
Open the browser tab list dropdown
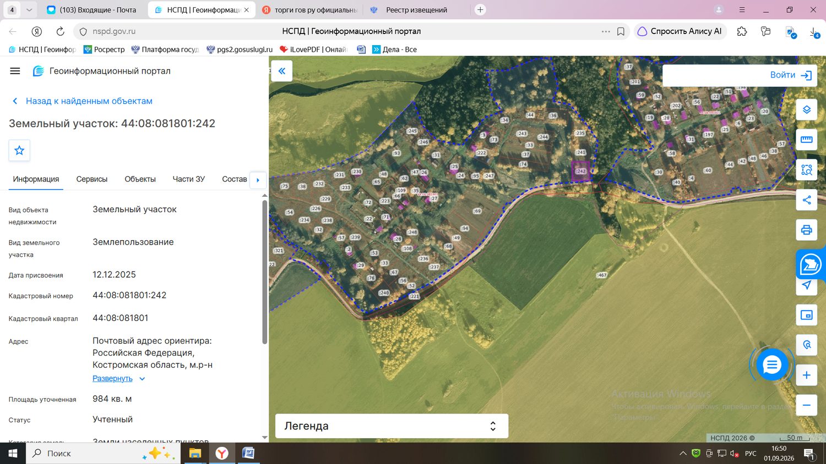pyautogui.click(x=29, y=10)
